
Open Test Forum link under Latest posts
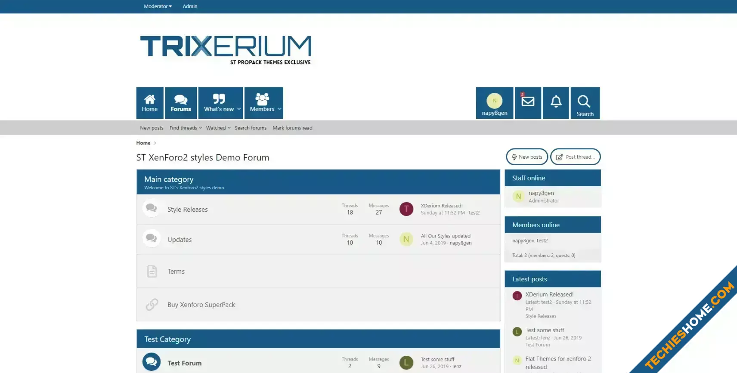click(x=537, y=345)
